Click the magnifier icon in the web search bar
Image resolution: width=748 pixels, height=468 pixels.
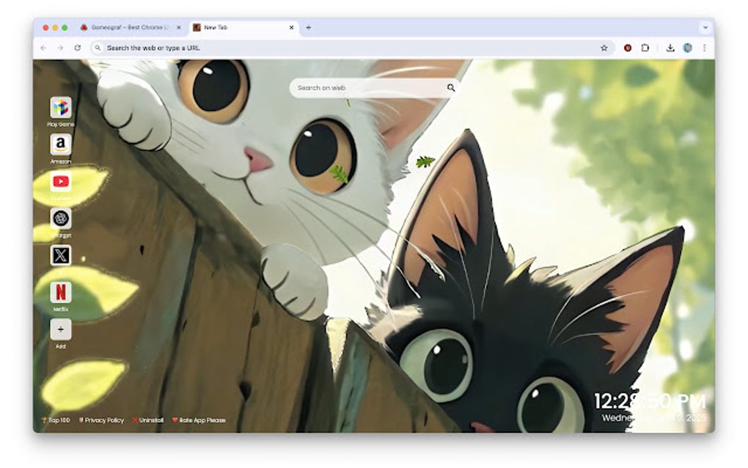[x=450, y=87]
